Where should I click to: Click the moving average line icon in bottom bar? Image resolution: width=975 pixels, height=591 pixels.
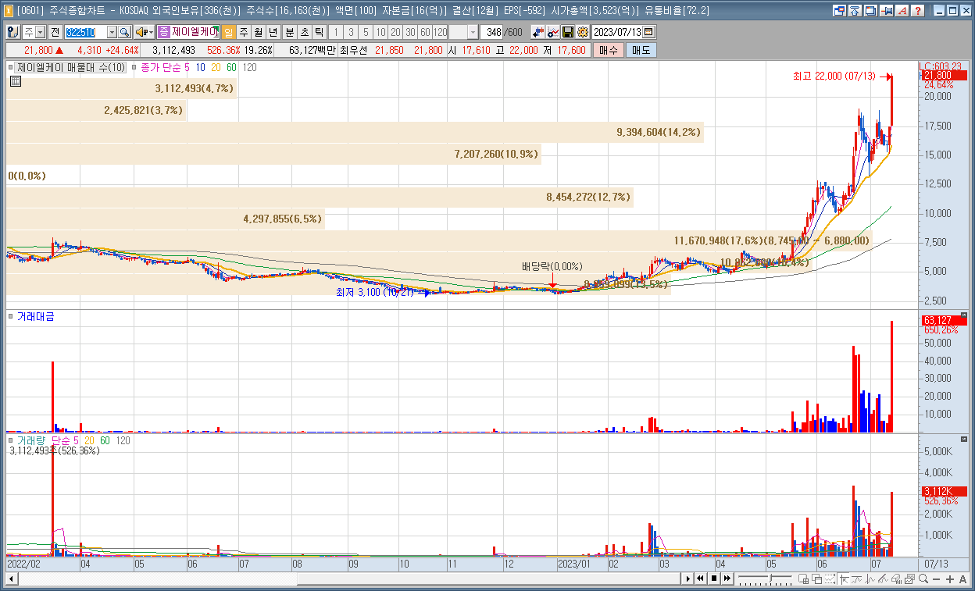(856, 579)
